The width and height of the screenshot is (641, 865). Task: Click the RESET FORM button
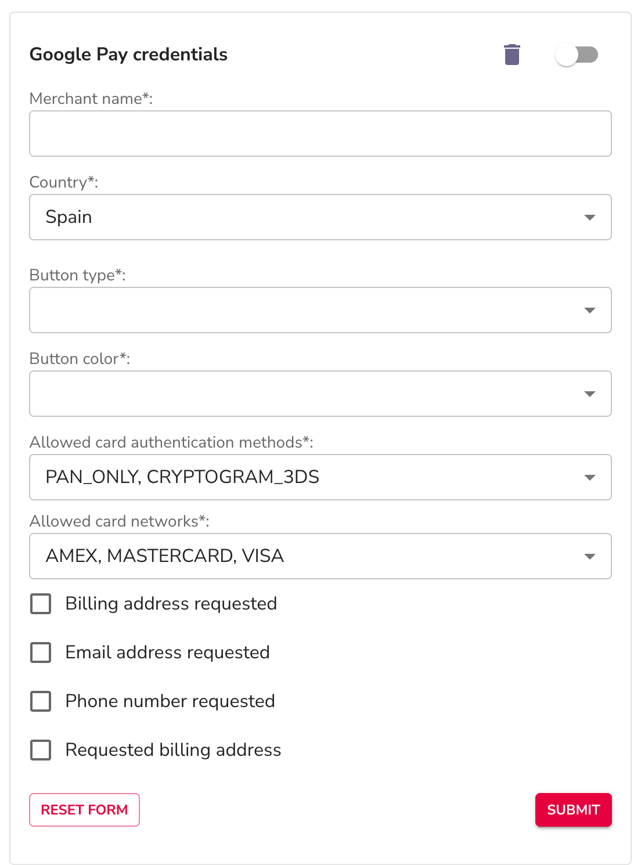click(85, 810)
